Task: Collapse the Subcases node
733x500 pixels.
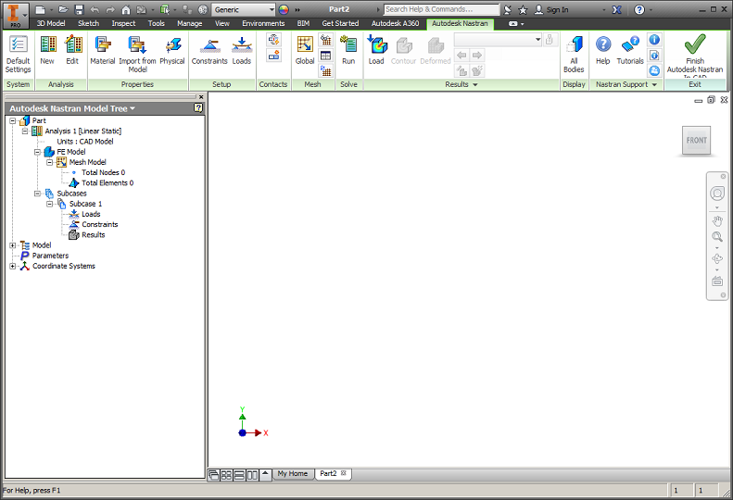Action: click(x=37, y=193)
